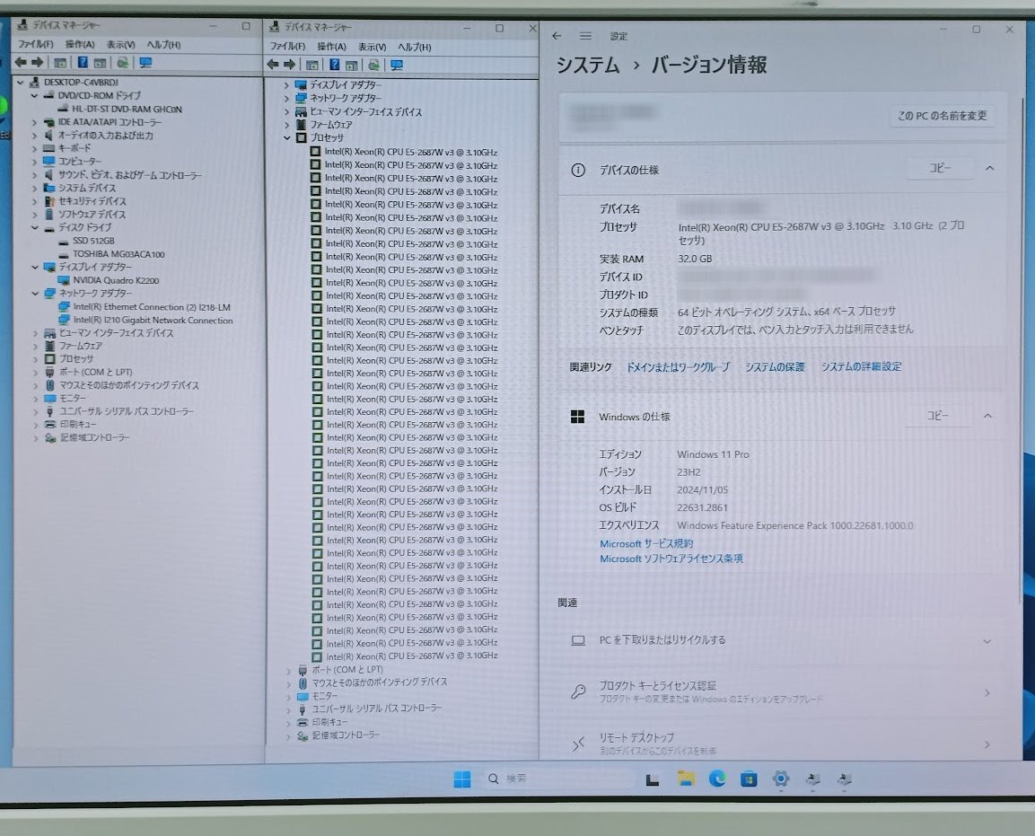Click the key icon for プロダクト キーとライセンス認証

click(578, 691)
